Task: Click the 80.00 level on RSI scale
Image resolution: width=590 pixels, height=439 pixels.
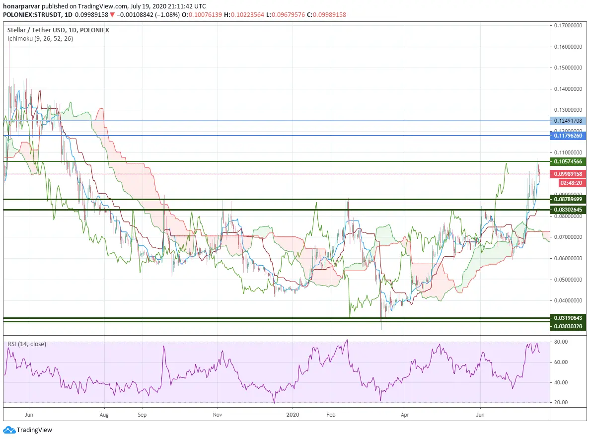Action: click(561, 342)
